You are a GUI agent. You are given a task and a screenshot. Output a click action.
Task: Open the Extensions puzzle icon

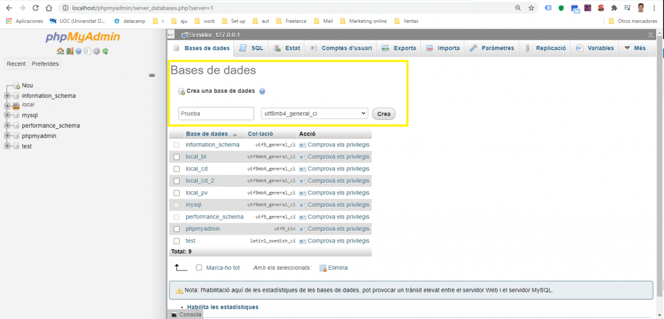pos(614,8)
